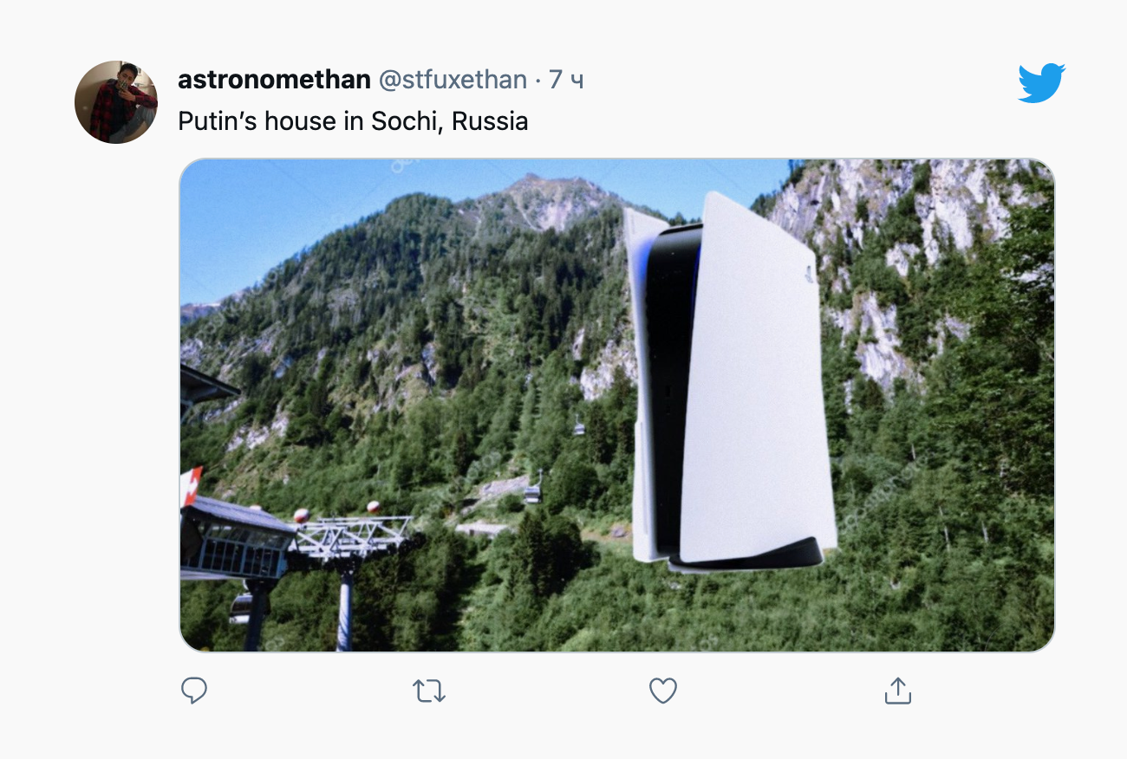Click the blue Twitter bird logo

click(x=1041, y=83)
